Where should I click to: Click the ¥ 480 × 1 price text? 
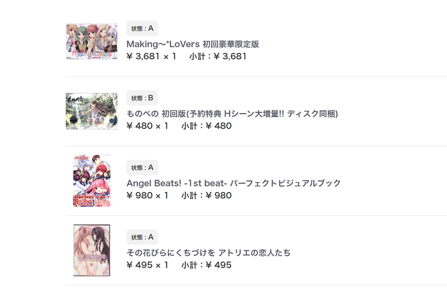[x=147, y=126]
